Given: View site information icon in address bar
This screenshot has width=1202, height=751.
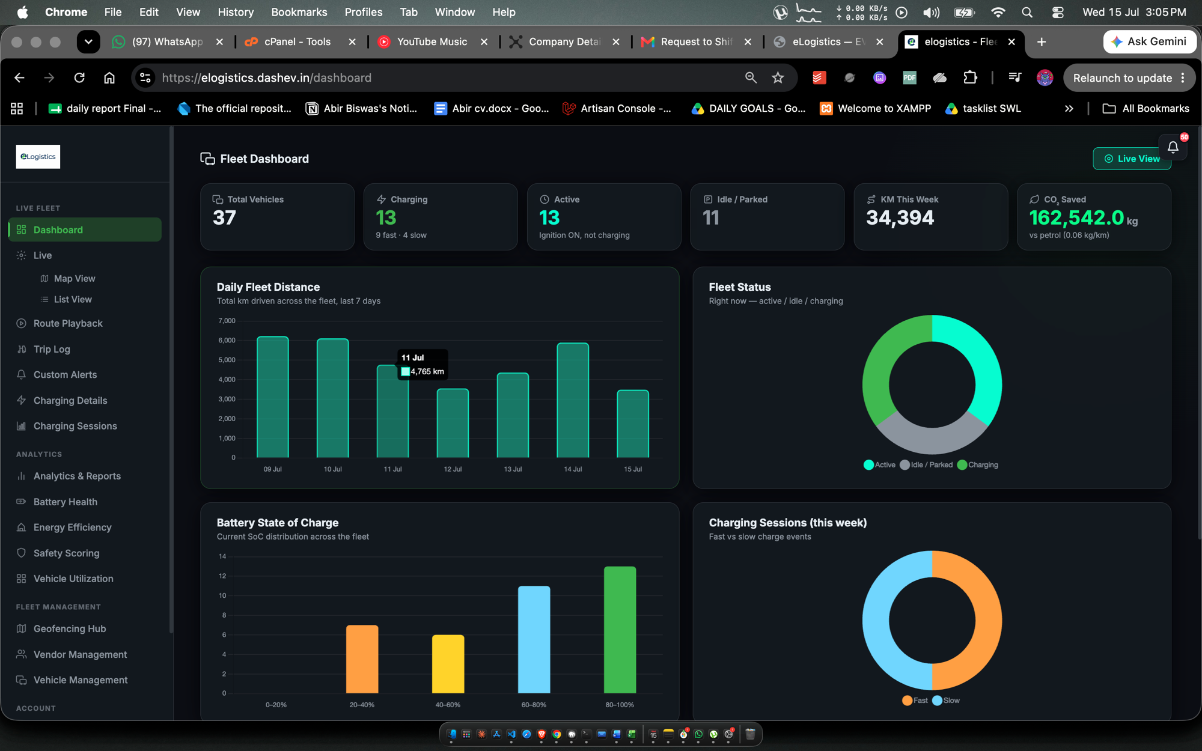Looking at the screenshot, I should [145, 78].
